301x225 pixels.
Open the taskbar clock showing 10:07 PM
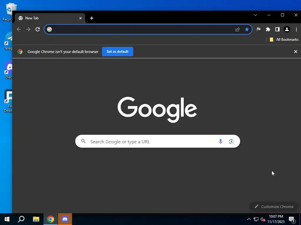pos(276,219)
